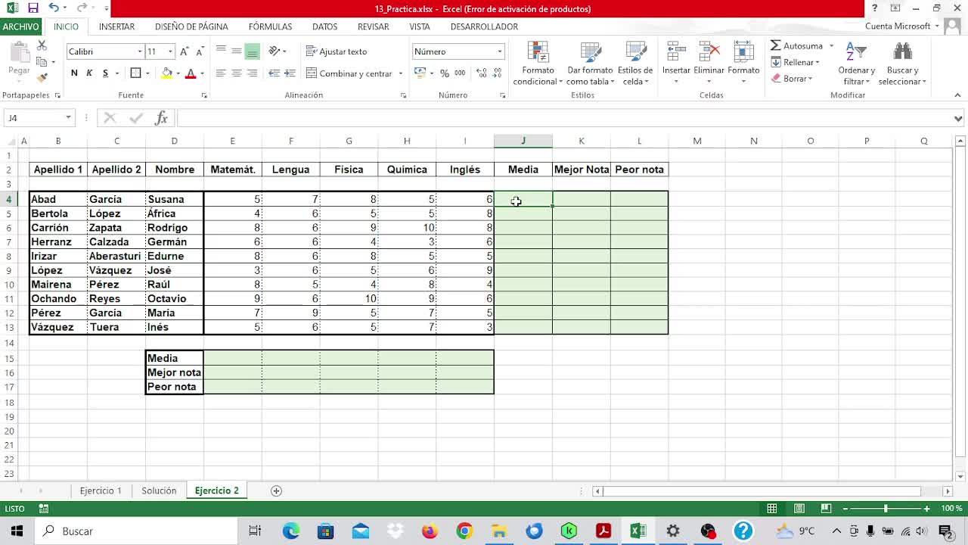Viewport: 968px width, 545px height.
Task: Increase the indent level
Action: pos(290,73)
